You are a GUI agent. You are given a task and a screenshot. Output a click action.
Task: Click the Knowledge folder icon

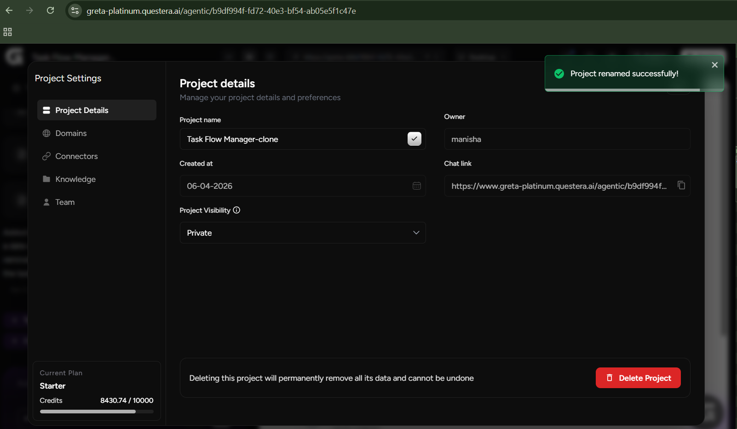tap(46, 179)
